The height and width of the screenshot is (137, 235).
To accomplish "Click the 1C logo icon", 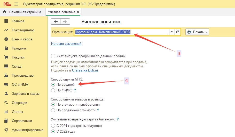I will [7, 4].
